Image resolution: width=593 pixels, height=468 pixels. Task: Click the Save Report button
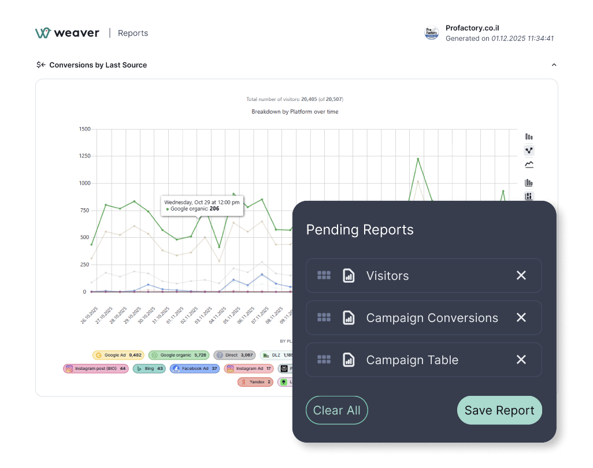499,410
